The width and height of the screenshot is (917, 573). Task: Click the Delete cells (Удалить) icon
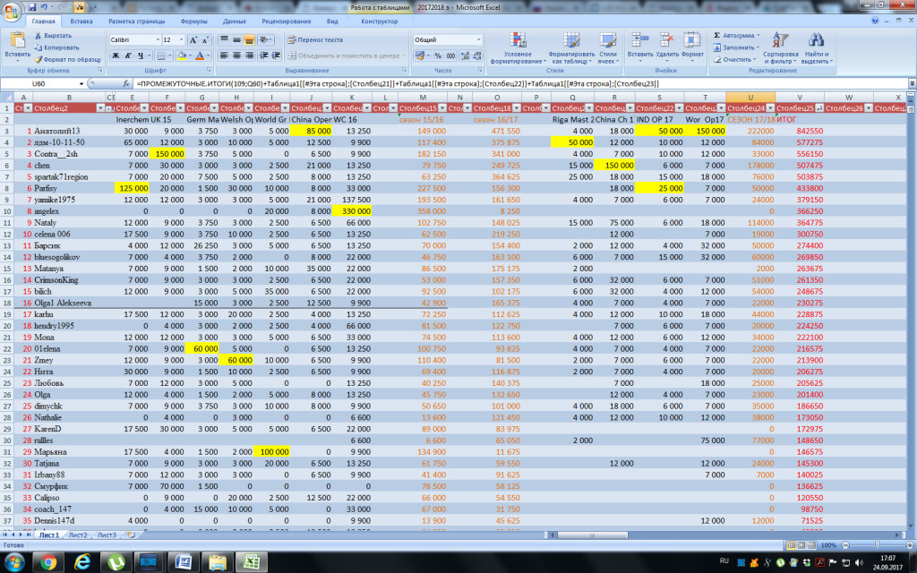pyautogui.click(x=665, y=41)
